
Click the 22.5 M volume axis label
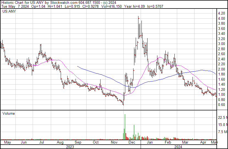(223, 117)
